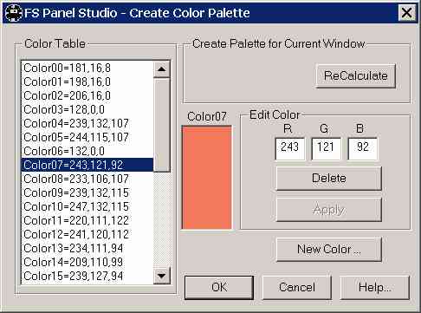Pick Color12=241,120,112 from the list
Image resolution: width=421 pixels, height=313 pixels.
tap(87, 234)
